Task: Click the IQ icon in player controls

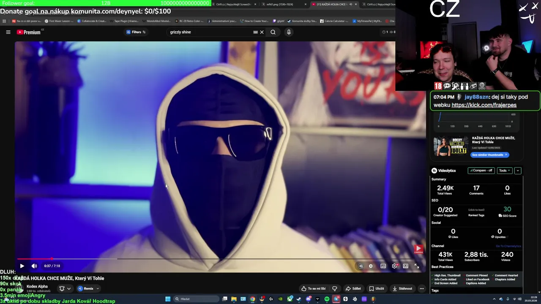Action: (x=361, y=266)
